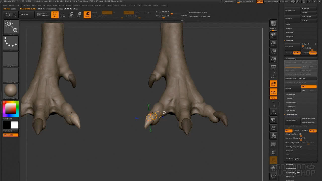322x181 pixels.
Task: Open the Alpha menu
Action: (x=5, y=5)
